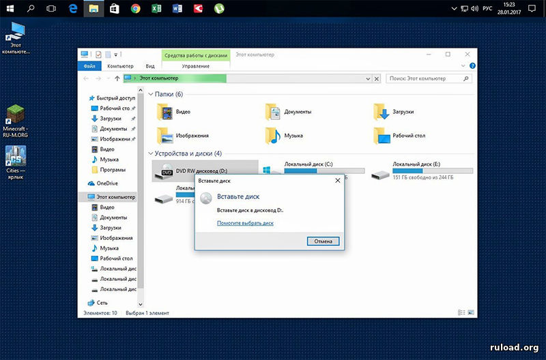Image resolution: width=546 pixels, height=360 pixels.
Task: Click the Средства работы с дисками tab header
Action: click(196, 55)
